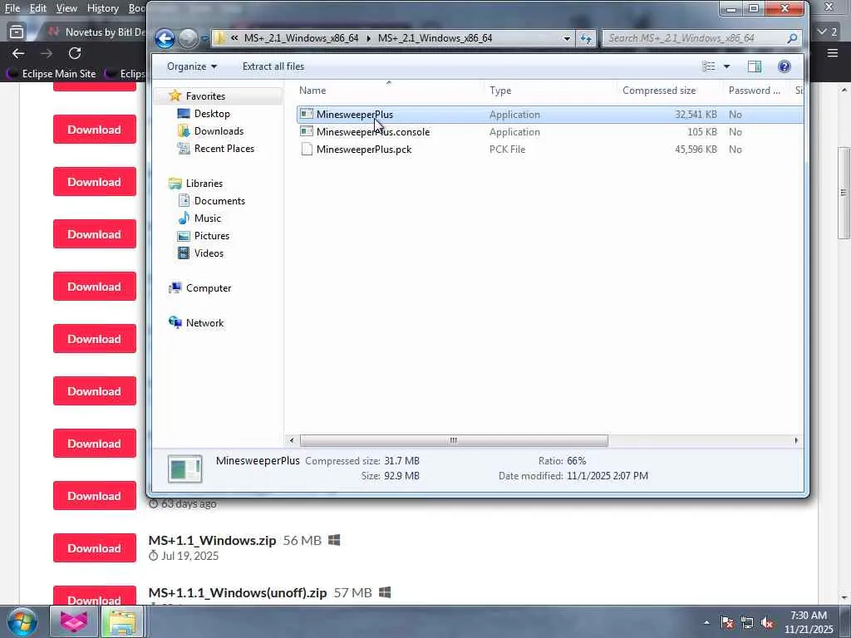Image resolution: width=851 pixels, height=638 pixels.
Task: Open the browser History menu
Action: click(102, 8)
